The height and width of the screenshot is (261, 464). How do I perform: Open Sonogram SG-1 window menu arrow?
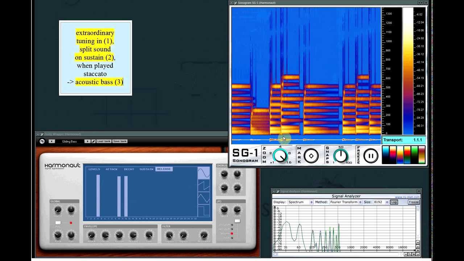[x=231, y=3]
